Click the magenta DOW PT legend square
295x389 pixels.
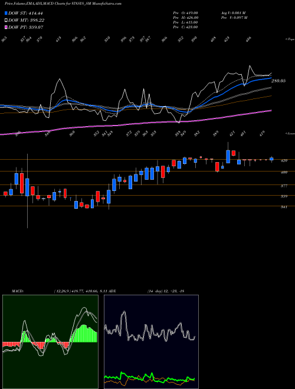6,27
